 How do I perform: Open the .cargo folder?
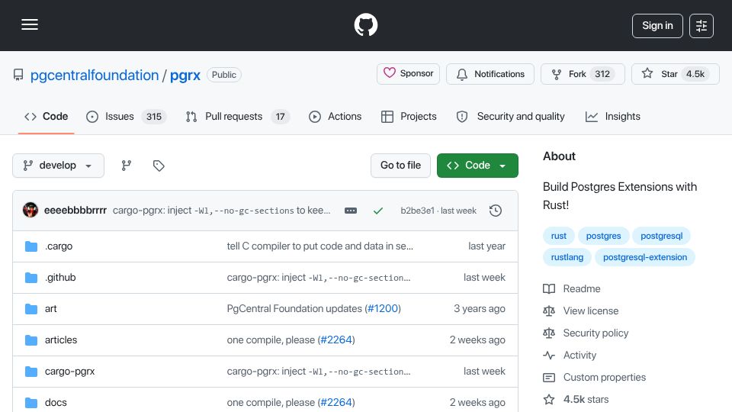[59, 246]
